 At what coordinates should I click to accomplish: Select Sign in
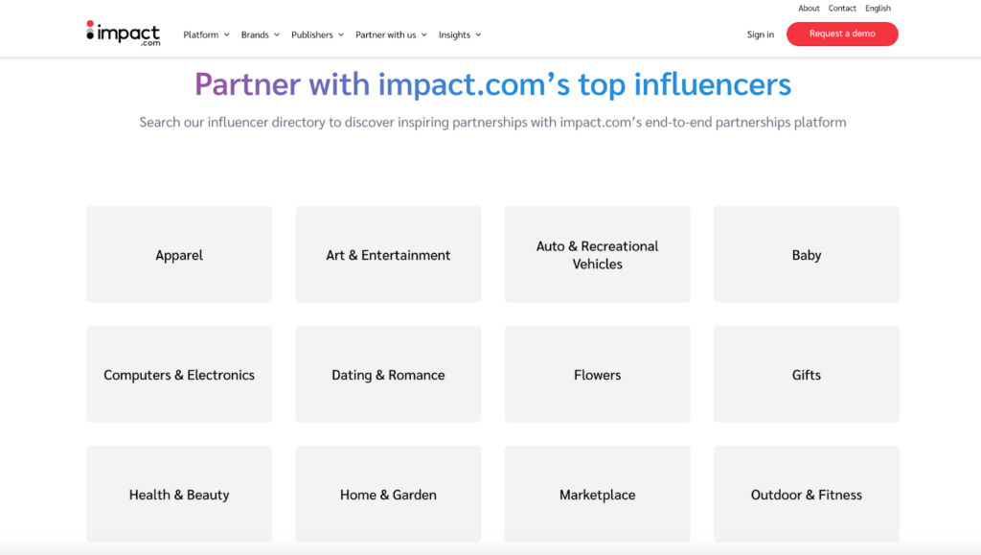click(760, 34)
